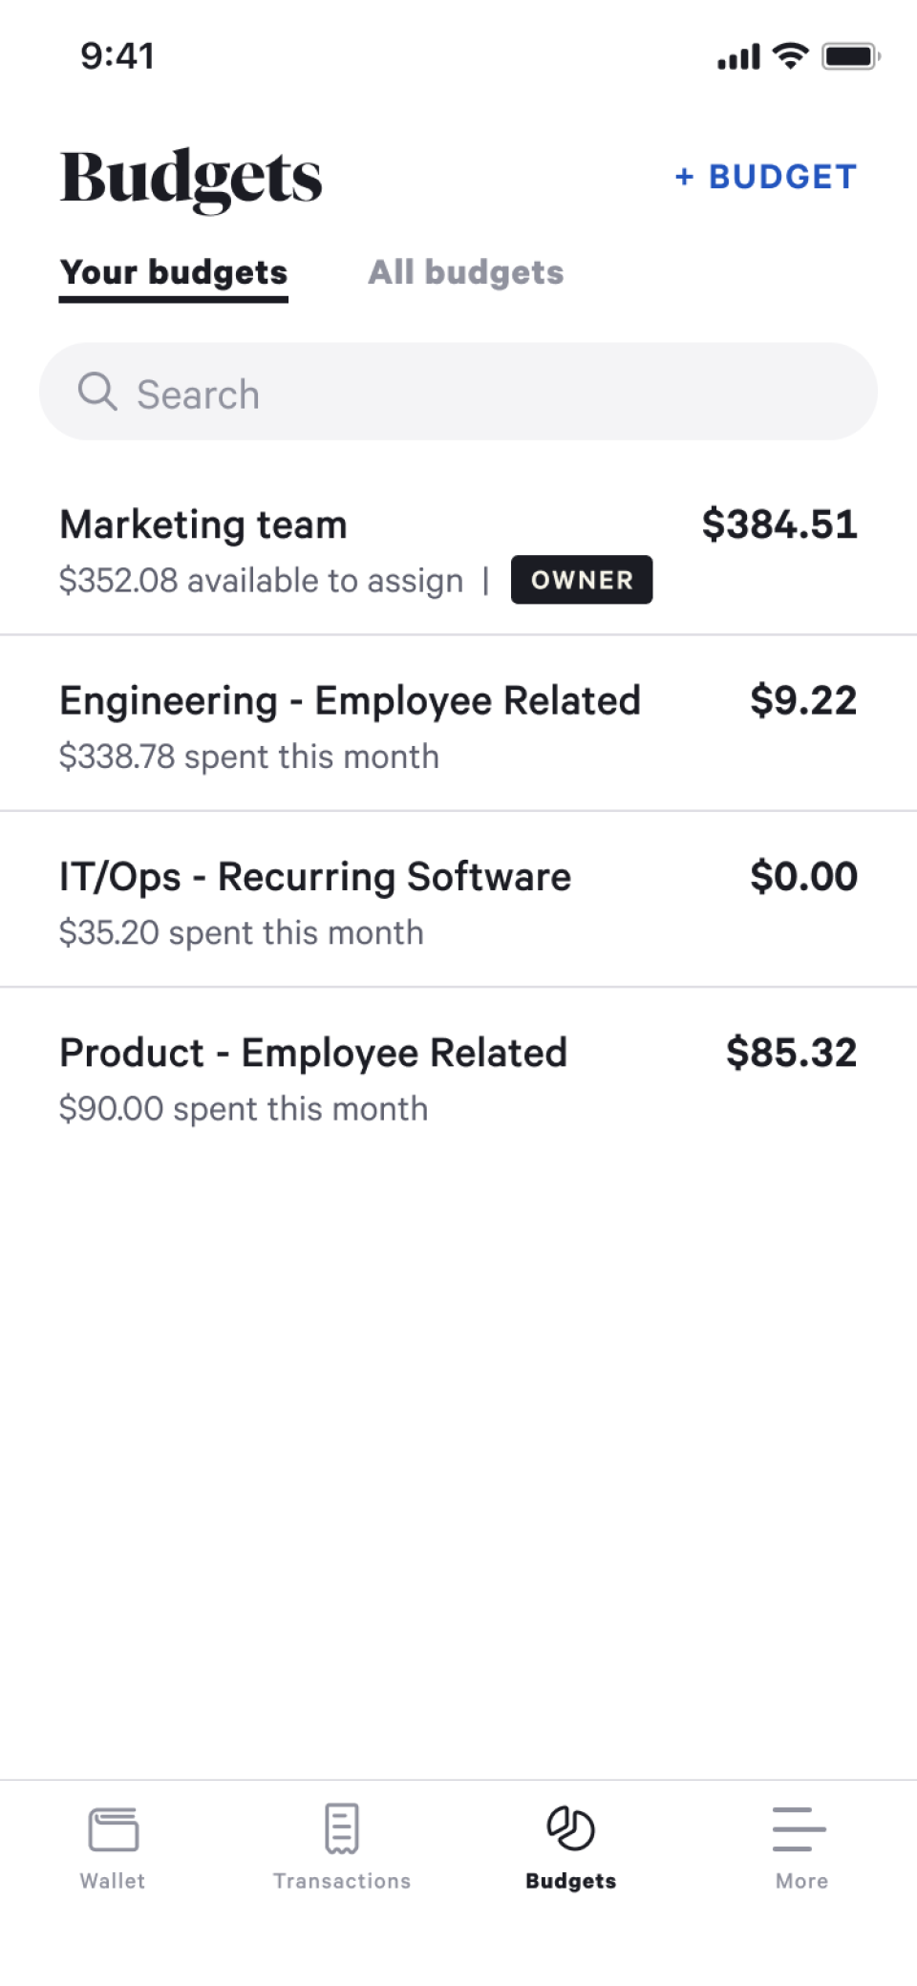Tap the cellular signal bars icon

click(x=738, y=57)
